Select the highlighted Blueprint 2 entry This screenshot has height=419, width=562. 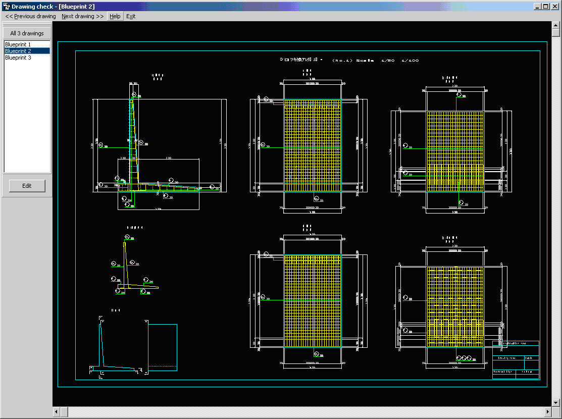pos(18,51)
